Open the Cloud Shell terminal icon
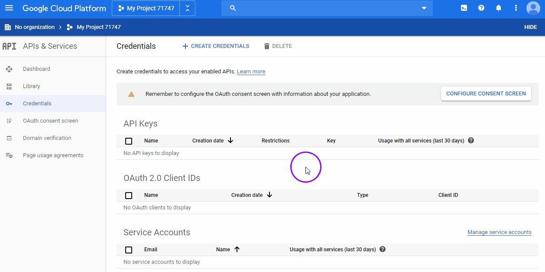545x272 pixels. click(464, 8)
